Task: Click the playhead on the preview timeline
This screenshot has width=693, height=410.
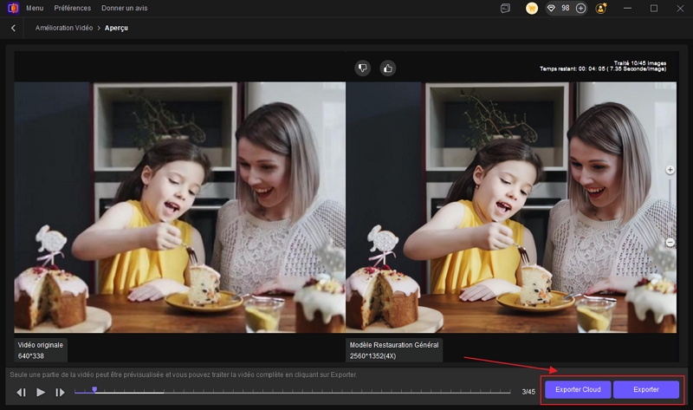Action: tap(94, 390)
